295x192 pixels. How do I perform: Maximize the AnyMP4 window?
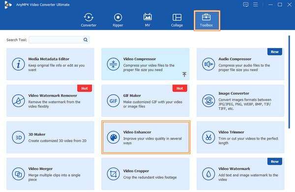pyautogui.click(x=280, y=4)
